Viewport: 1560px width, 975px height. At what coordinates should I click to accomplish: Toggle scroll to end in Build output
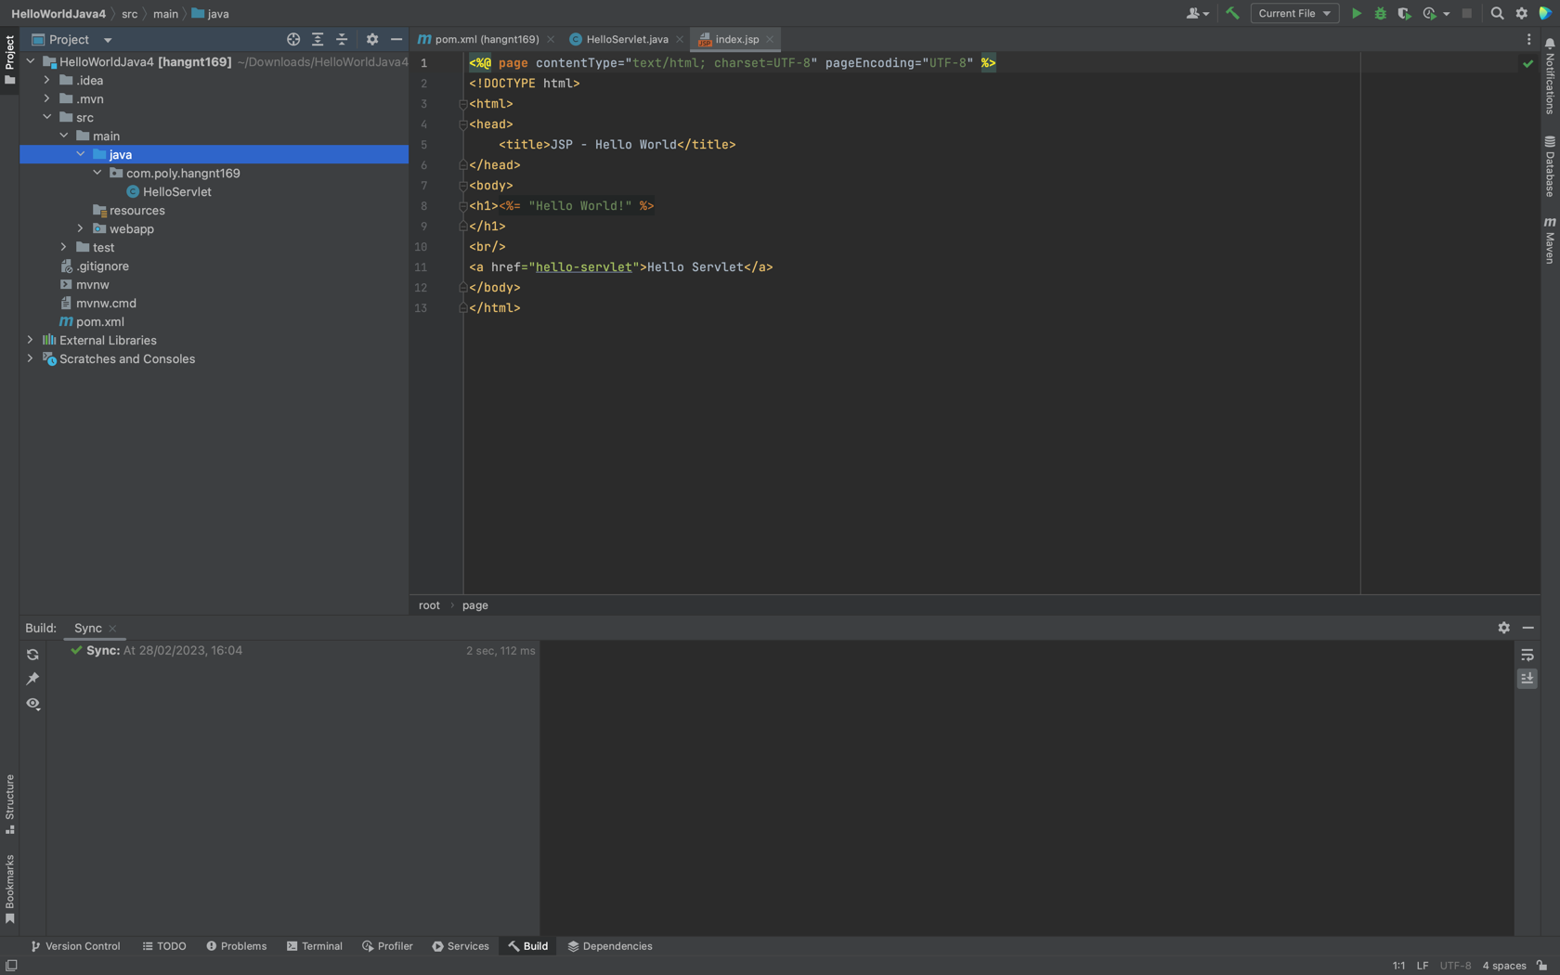[x=1527, y=679]
